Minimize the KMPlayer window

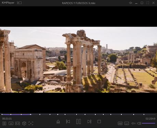coord(136,3)
